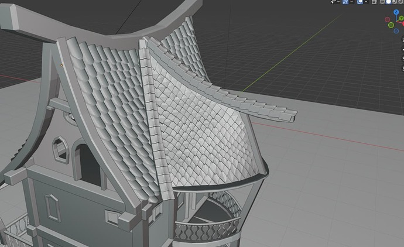Click the green negative Y gizmo circle
The image size is (404, 247).
coord(391,25)
